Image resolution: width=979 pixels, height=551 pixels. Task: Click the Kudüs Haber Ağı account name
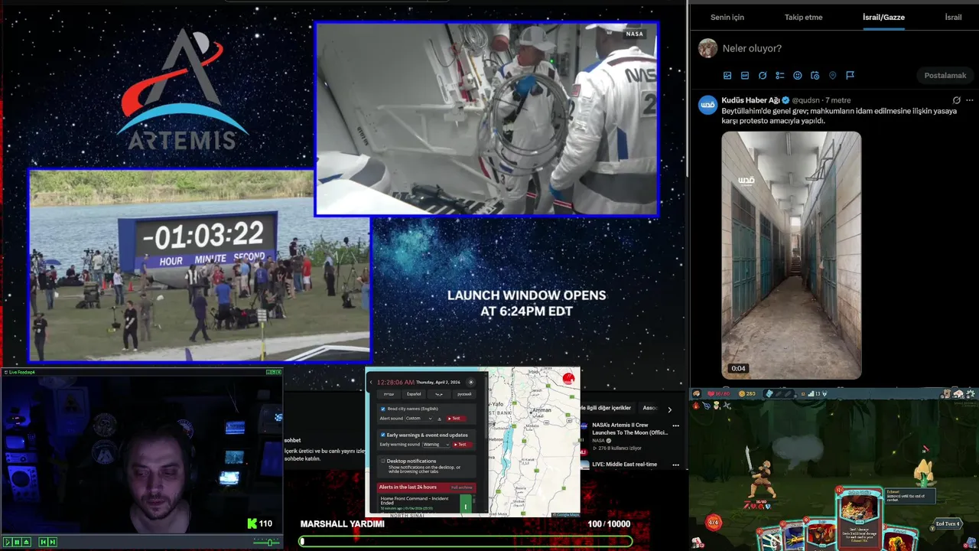(x=750, y=100)
